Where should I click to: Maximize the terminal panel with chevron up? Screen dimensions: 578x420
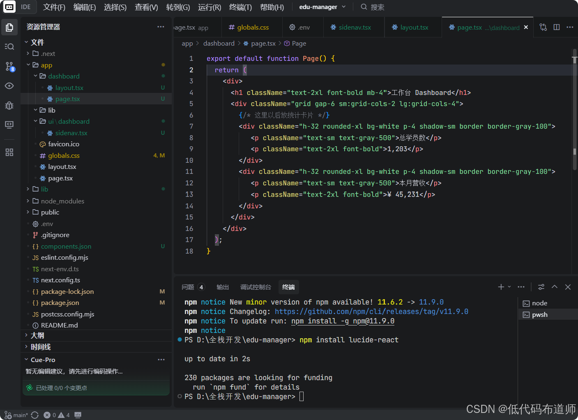pos(555,287)
